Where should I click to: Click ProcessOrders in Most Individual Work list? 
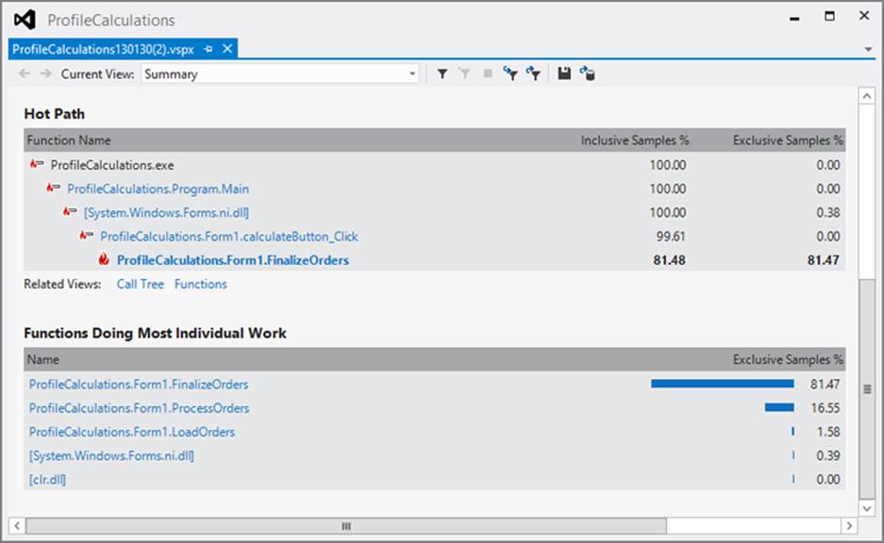[140, 408]
